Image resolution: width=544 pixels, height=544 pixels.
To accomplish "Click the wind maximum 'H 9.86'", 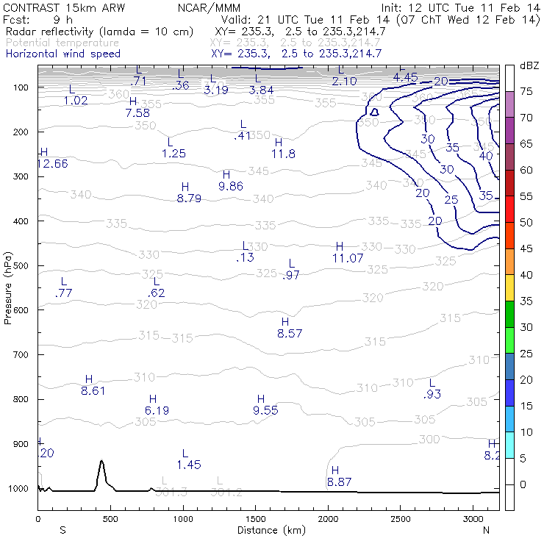I will point(231,180).
